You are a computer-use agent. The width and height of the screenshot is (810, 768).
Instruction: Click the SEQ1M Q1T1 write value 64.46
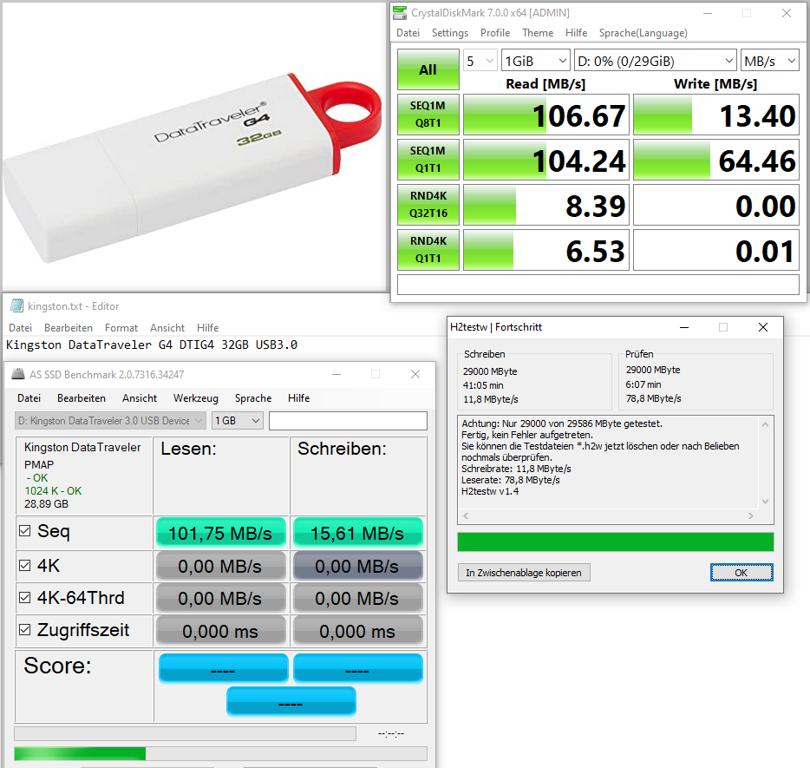[716, 159]
